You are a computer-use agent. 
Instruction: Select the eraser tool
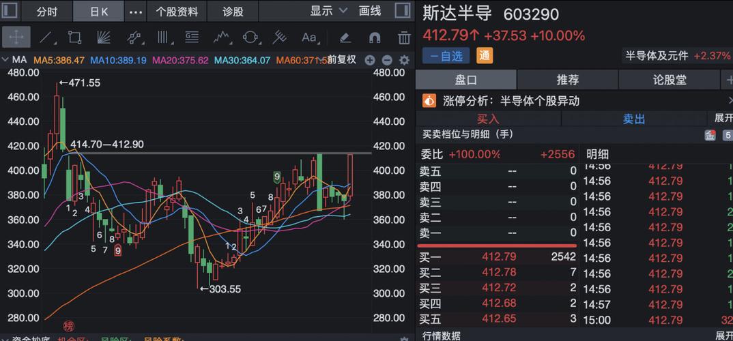coord(345,38)
